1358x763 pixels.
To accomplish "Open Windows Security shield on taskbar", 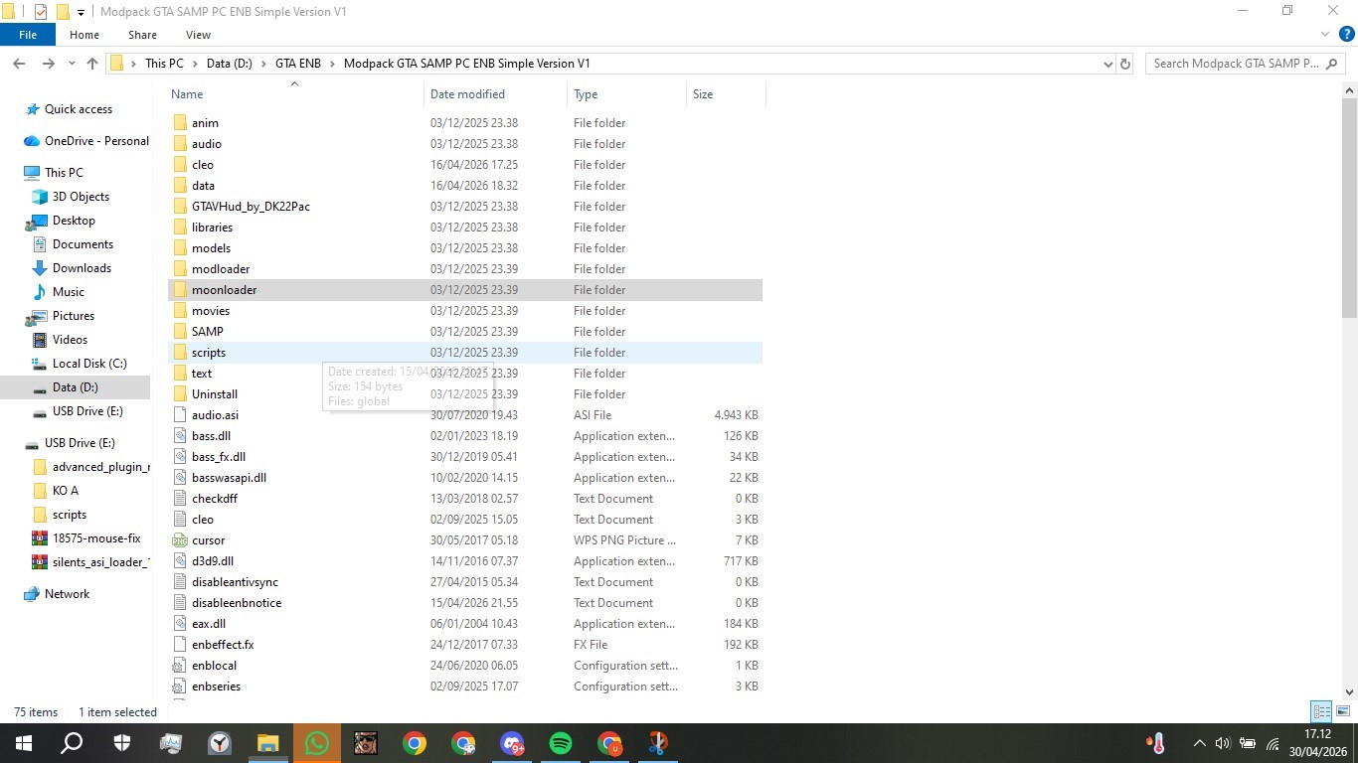I will pos(122,743).
